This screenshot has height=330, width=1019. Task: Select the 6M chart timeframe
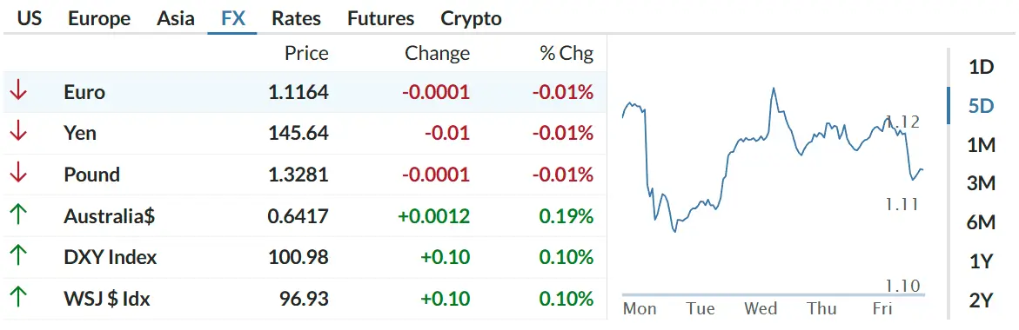[982, 222]
